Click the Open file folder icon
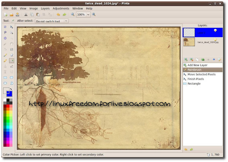Viewport: 228px width, 162px height. [x=11, y=15]
